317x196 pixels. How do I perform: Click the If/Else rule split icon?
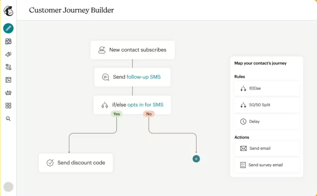[243, 88]
